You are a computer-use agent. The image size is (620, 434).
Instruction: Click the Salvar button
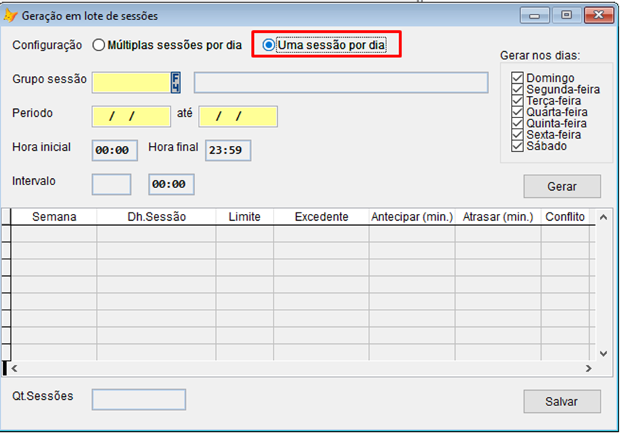[x=563, y=402]
